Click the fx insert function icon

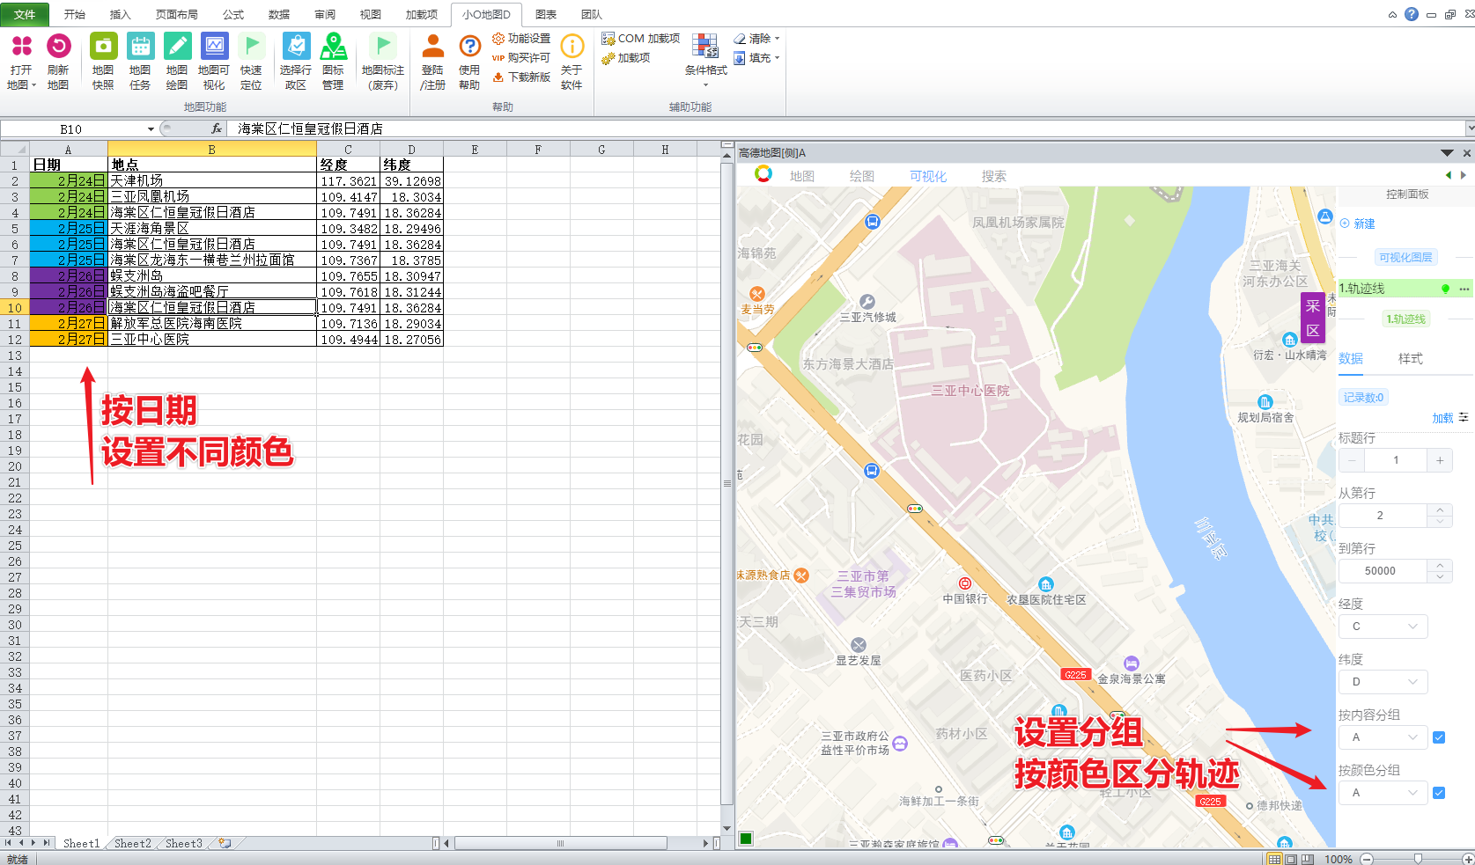click(x=217, y=128)
